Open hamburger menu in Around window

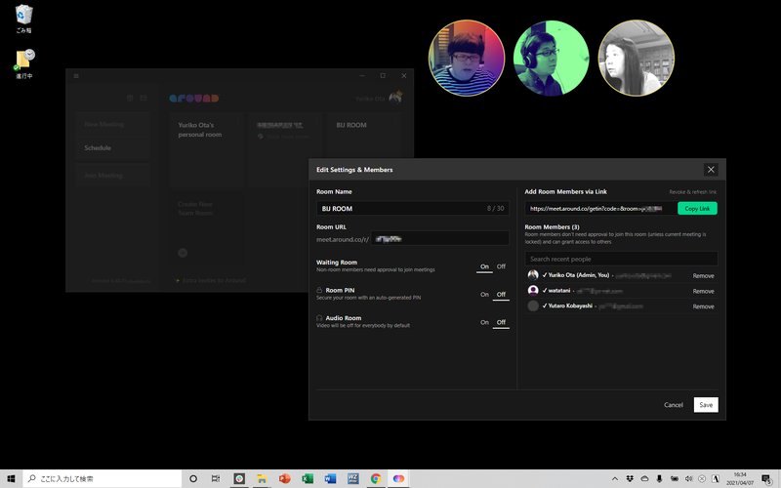76,76
